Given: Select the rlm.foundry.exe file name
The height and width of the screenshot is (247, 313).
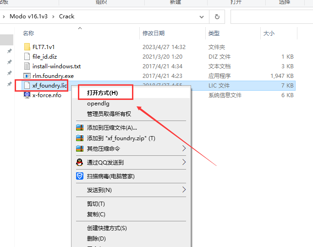Looking at the screenshot, I should pyautogui.click(x=53, y=76).
